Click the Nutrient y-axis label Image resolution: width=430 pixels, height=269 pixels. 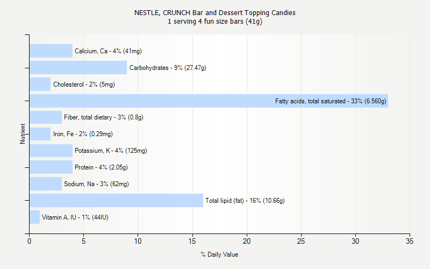coord(23,134)
